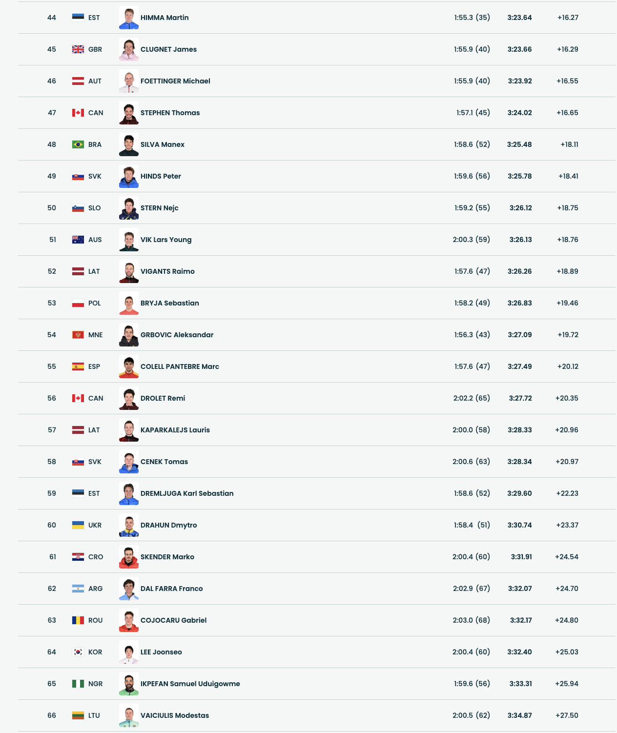Click the Montenegro flag icon

point(78,335)
